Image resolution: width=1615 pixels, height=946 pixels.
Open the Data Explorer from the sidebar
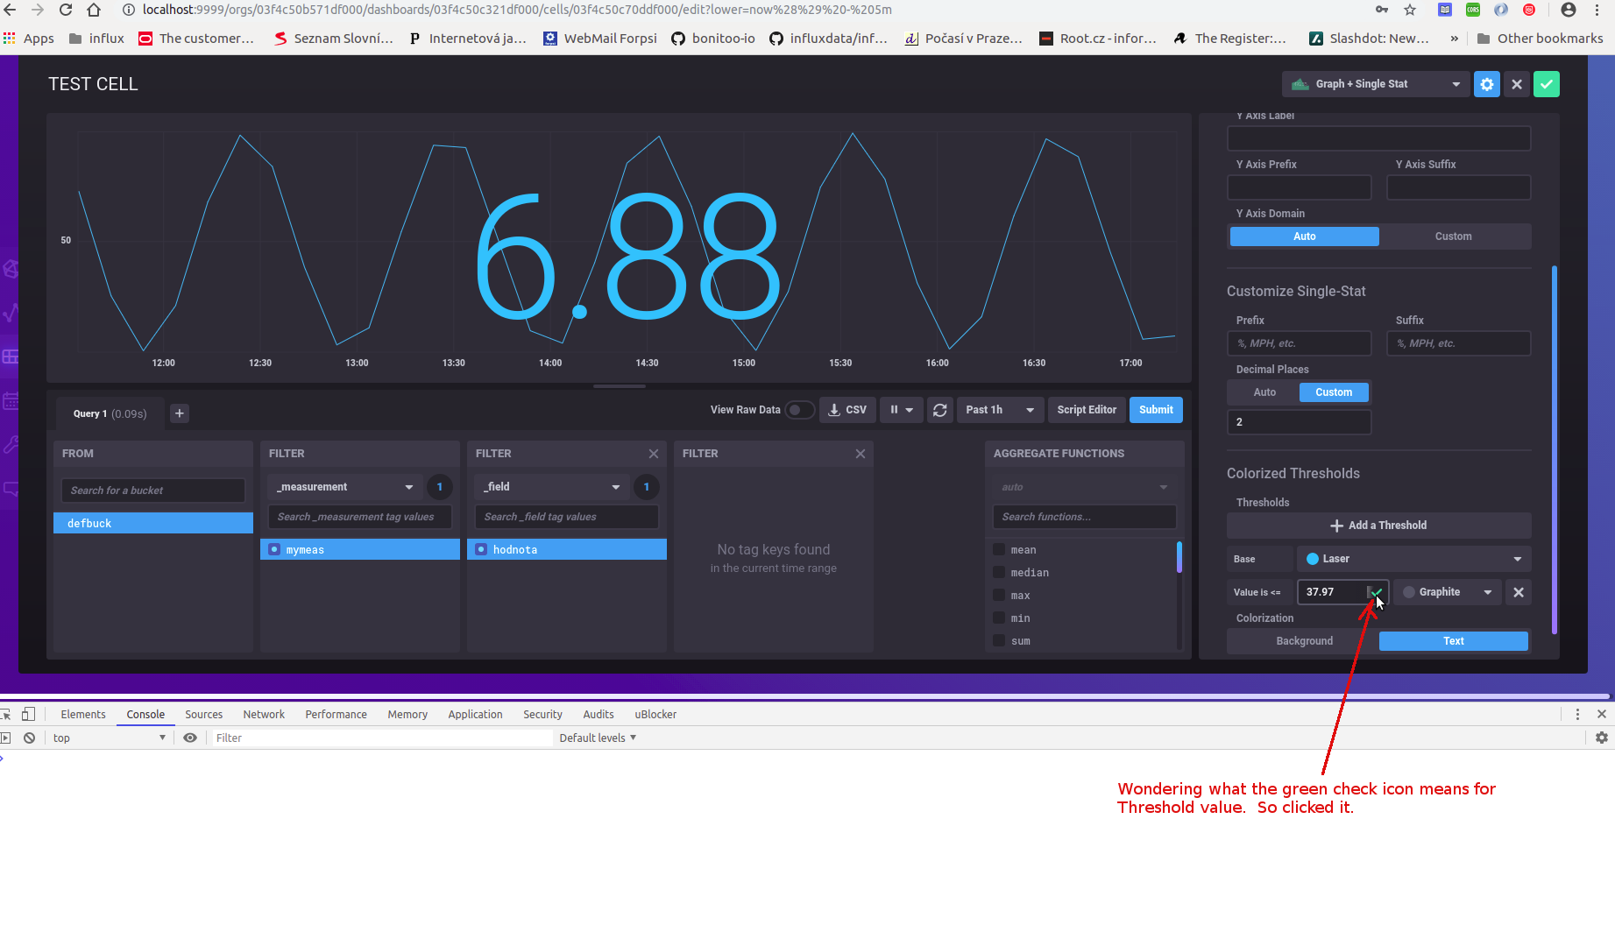pos(11,313)
